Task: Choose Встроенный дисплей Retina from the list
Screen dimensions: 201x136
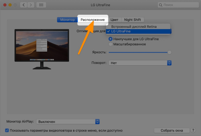Action: [138, 27]
